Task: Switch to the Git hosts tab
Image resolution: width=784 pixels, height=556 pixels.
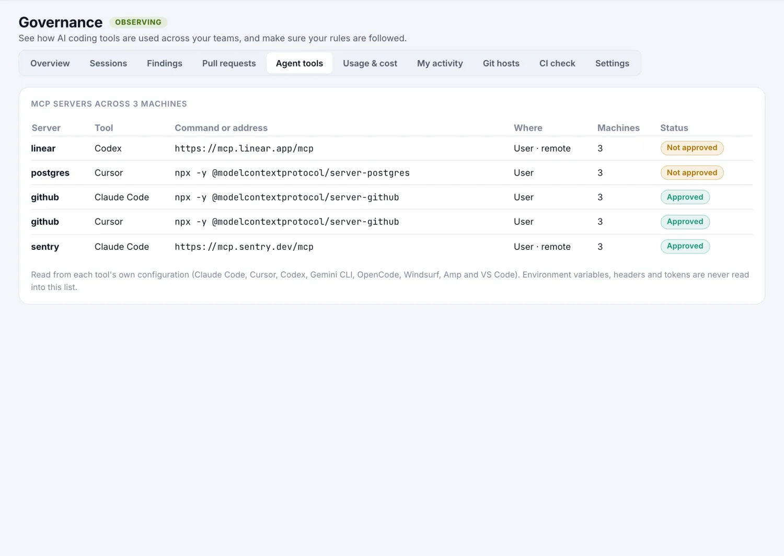Action: pos(501,63)
